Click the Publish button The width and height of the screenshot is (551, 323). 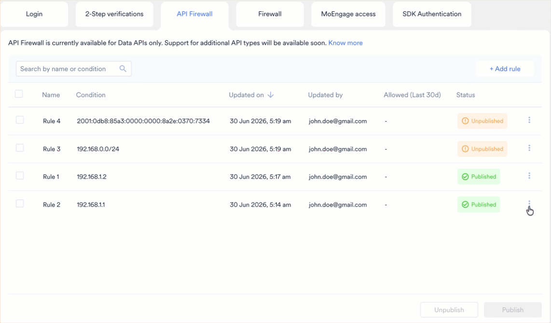pyautogui.click(x=513, y=310)
